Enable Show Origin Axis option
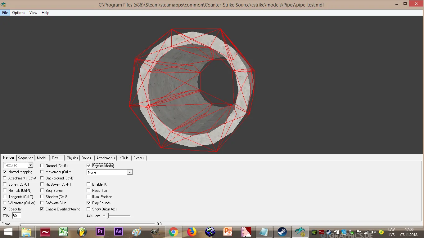 (x=88, y=209)
